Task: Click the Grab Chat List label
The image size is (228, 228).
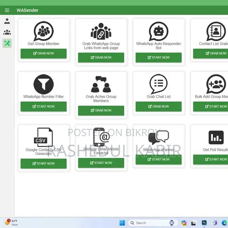Action: (x=158, y=97)
